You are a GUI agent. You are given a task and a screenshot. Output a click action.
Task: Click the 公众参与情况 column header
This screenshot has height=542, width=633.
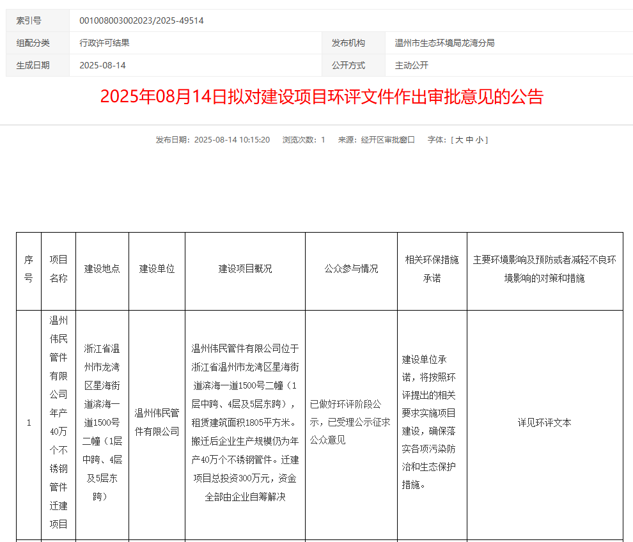351,269
